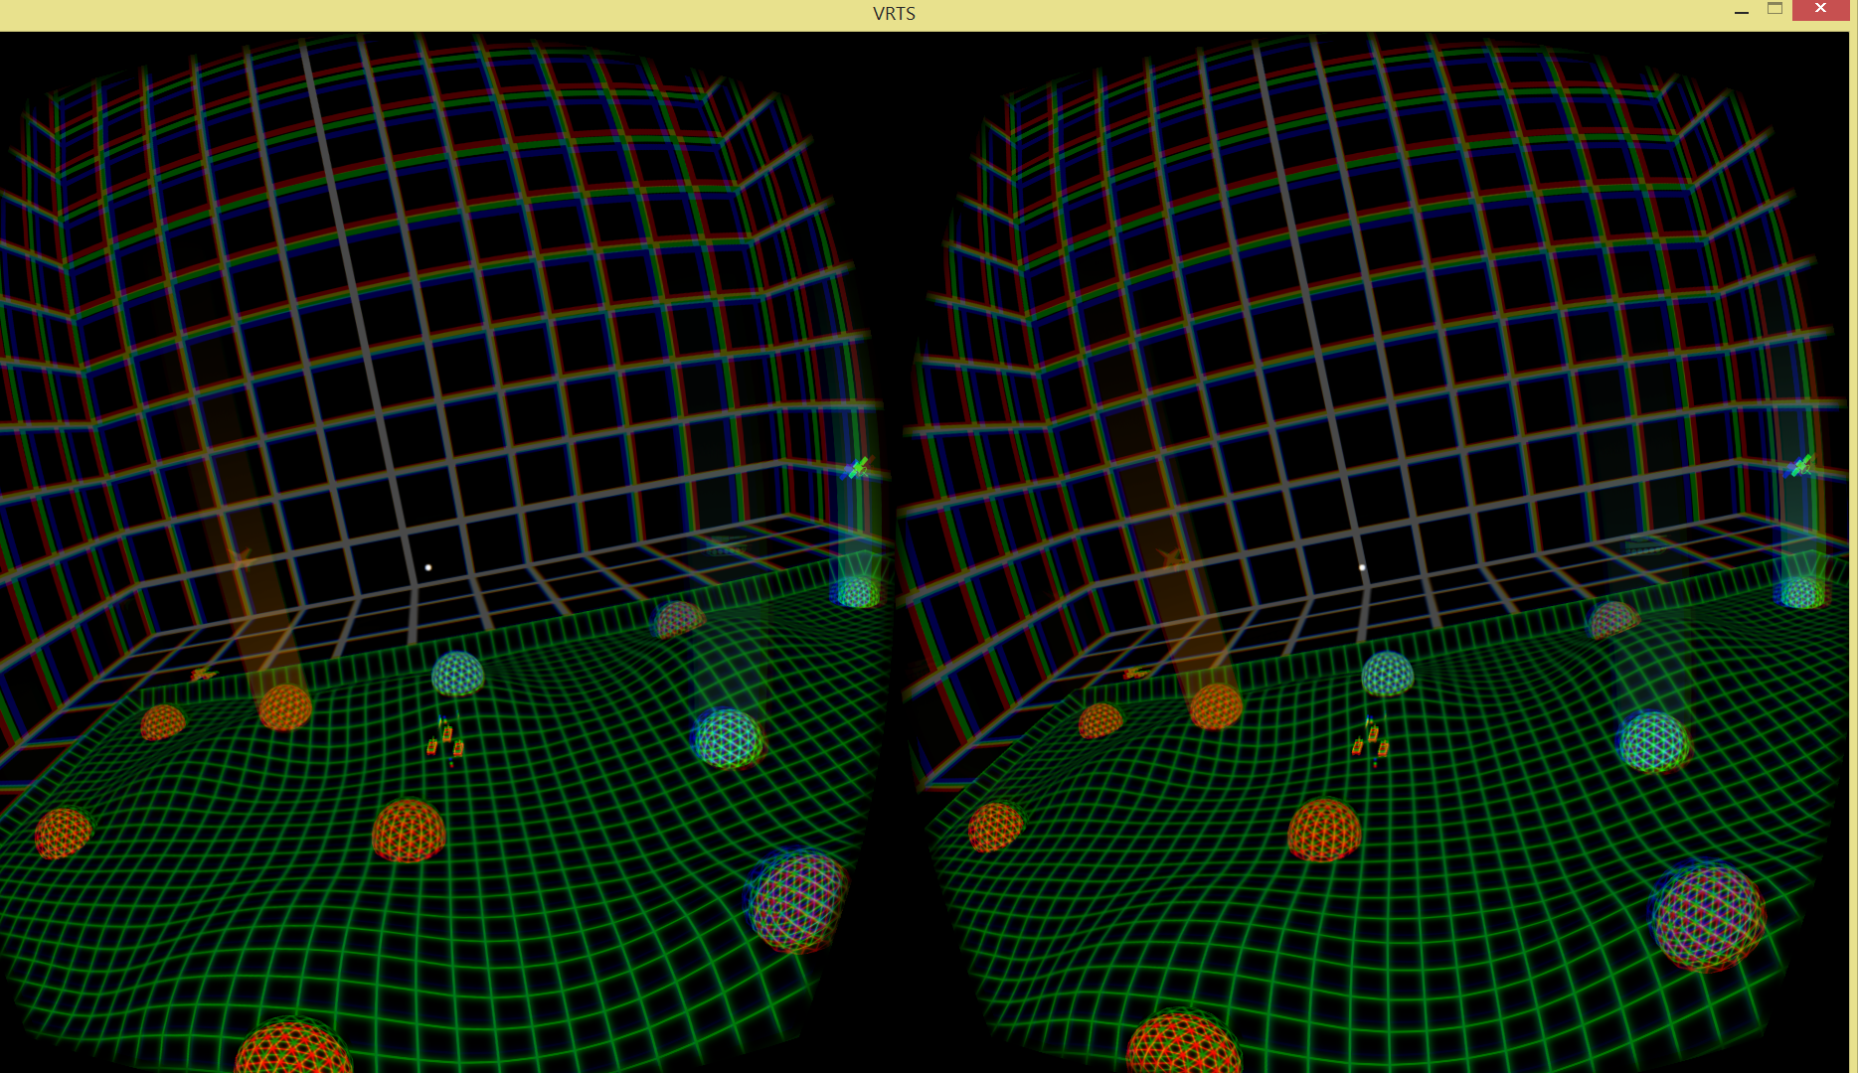Maximize the VRTS window

click(1774, 9)
